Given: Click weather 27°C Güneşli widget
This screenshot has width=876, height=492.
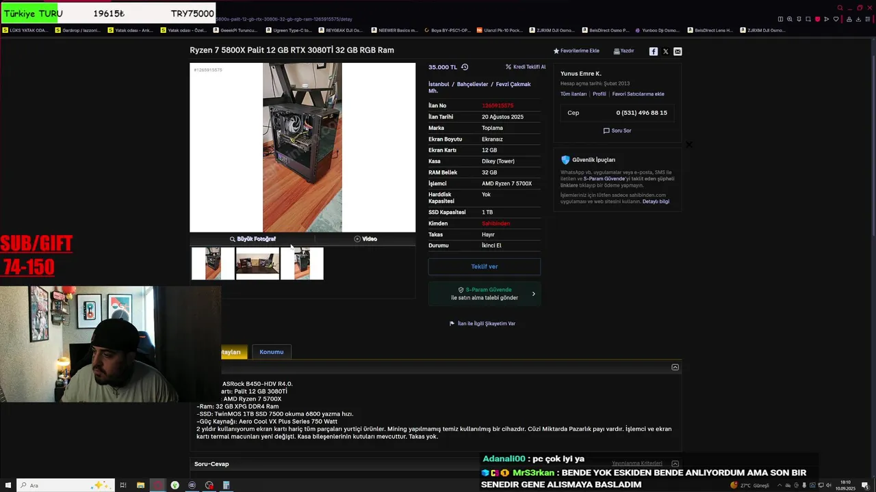Looking at the screenshot, I should point(750,485).
